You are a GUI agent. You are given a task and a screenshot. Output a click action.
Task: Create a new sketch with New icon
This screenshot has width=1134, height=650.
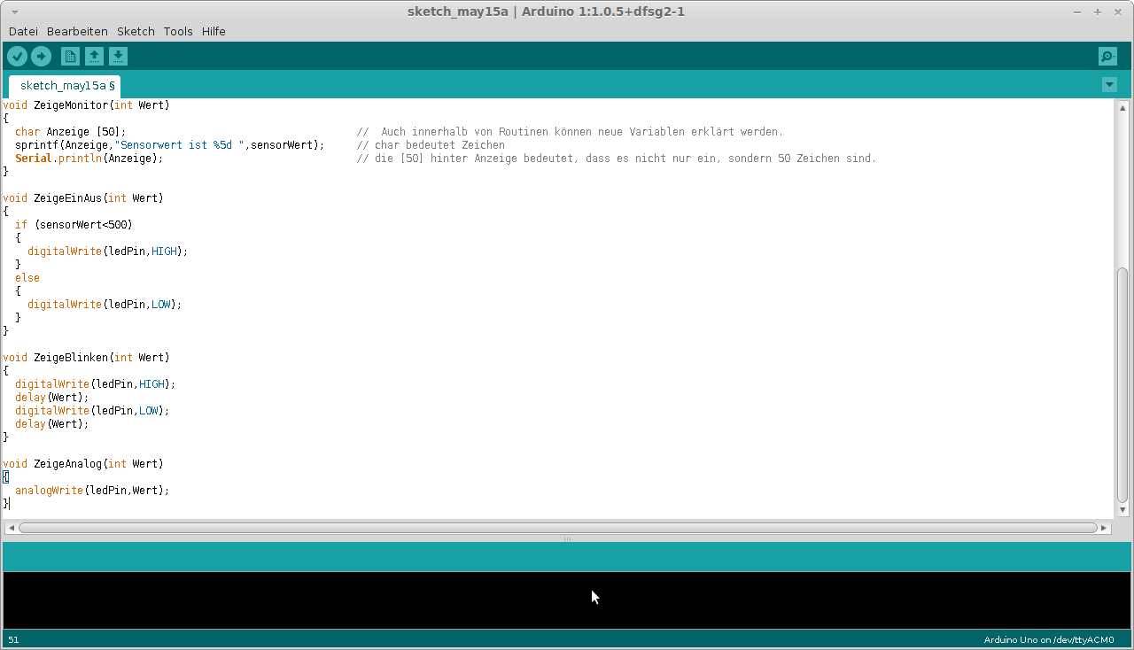click(x=70, y=57)
